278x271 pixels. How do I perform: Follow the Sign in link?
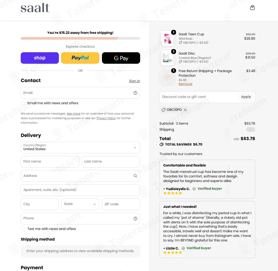[134, 81]
